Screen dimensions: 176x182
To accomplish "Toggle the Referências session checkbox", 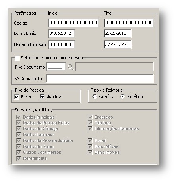I will click(x=19, y=158).
